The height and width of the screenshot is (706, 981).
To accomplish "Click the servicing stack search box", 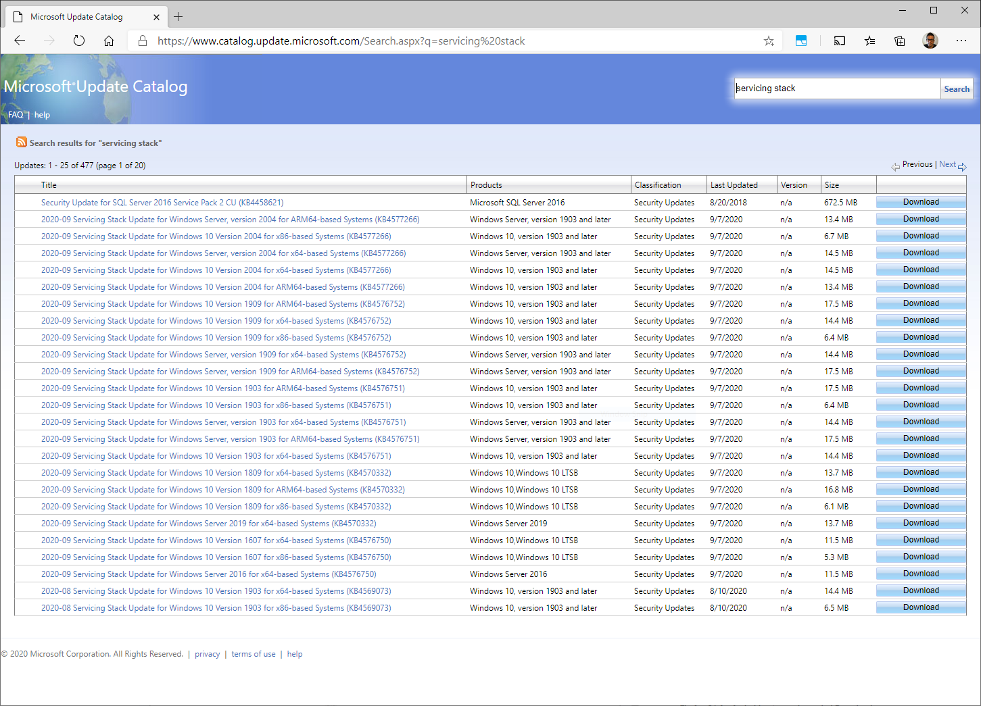I will pos(838,89).
